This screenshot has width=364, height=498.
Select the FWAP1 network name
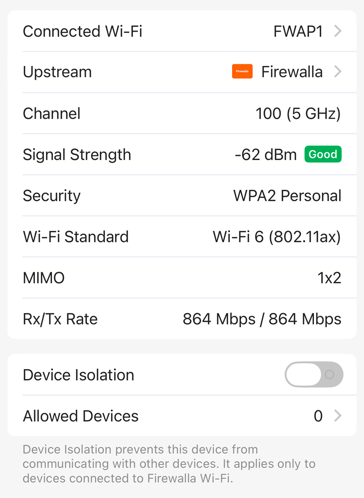coord(298,31)
